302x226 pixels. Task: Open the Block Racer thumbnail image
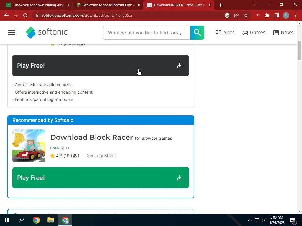click(29, 146)
